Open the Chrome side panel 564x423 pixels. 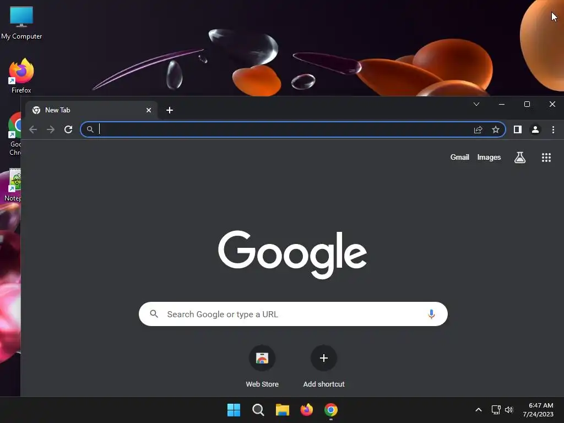[x=518, y=129]
